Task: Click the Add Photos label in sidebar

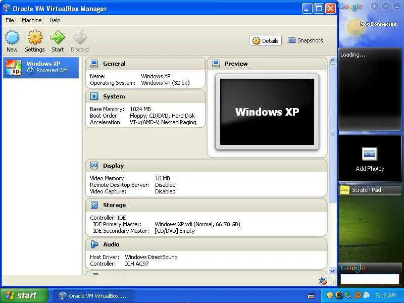Action: click(370, 169)
